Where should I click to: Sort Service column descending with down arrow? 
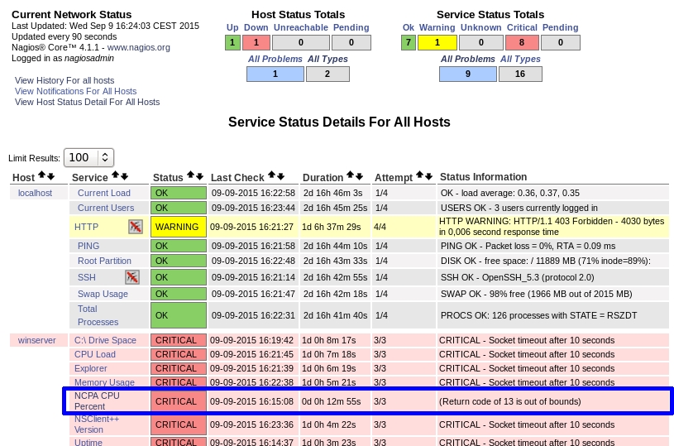pos(125,176)
